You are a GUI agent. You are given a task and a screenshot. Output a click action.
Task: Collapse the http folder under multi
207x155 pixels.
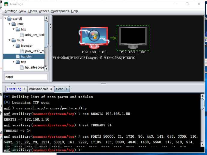(x=13, y=62)
